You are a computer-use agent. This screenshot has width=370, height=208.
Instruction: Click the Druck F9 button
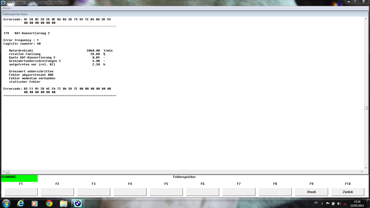[311, 192]
